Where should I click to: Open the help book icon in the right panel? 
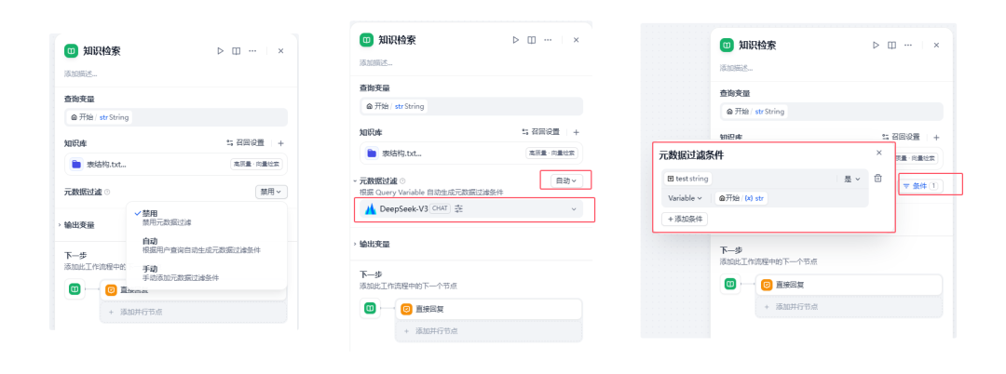891,45
